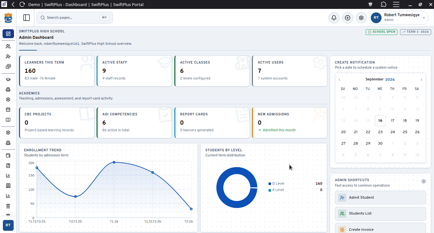Change the calendar year 2026
This screenshot has height=233, width=434.
[390, 79]
